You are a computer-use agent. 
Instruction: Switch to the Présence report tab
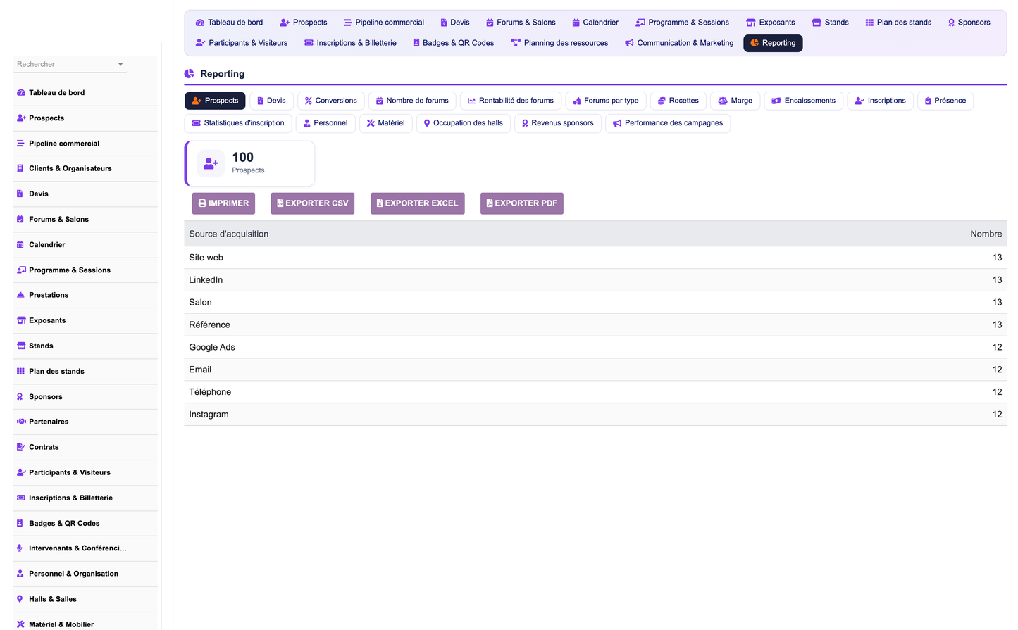(x=945, y=101)
